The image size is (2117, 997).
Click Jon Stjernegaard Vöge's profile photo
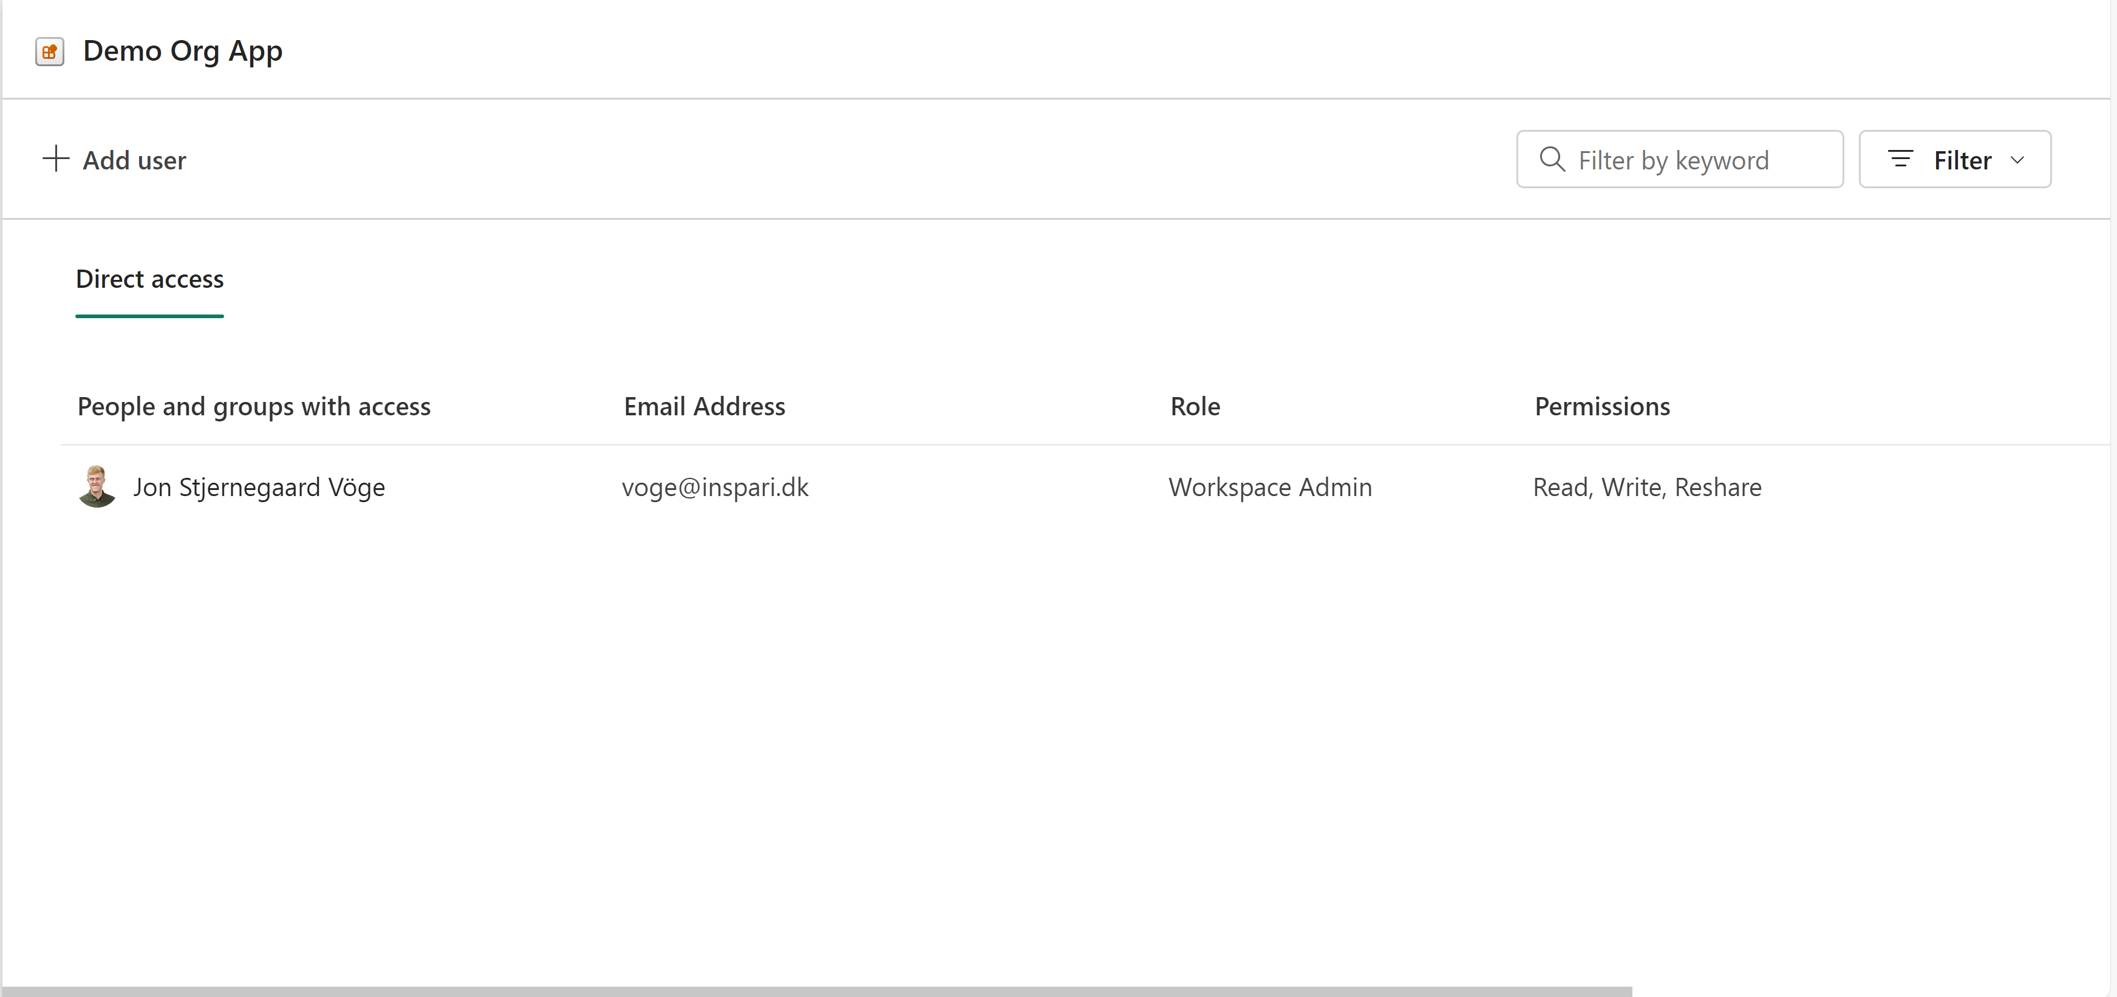[97, 486]
